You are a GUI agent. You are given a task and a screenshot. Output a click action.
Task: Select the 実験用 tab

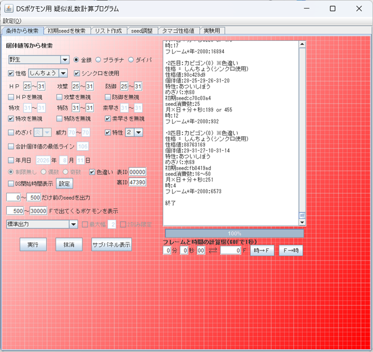[212, 31]
